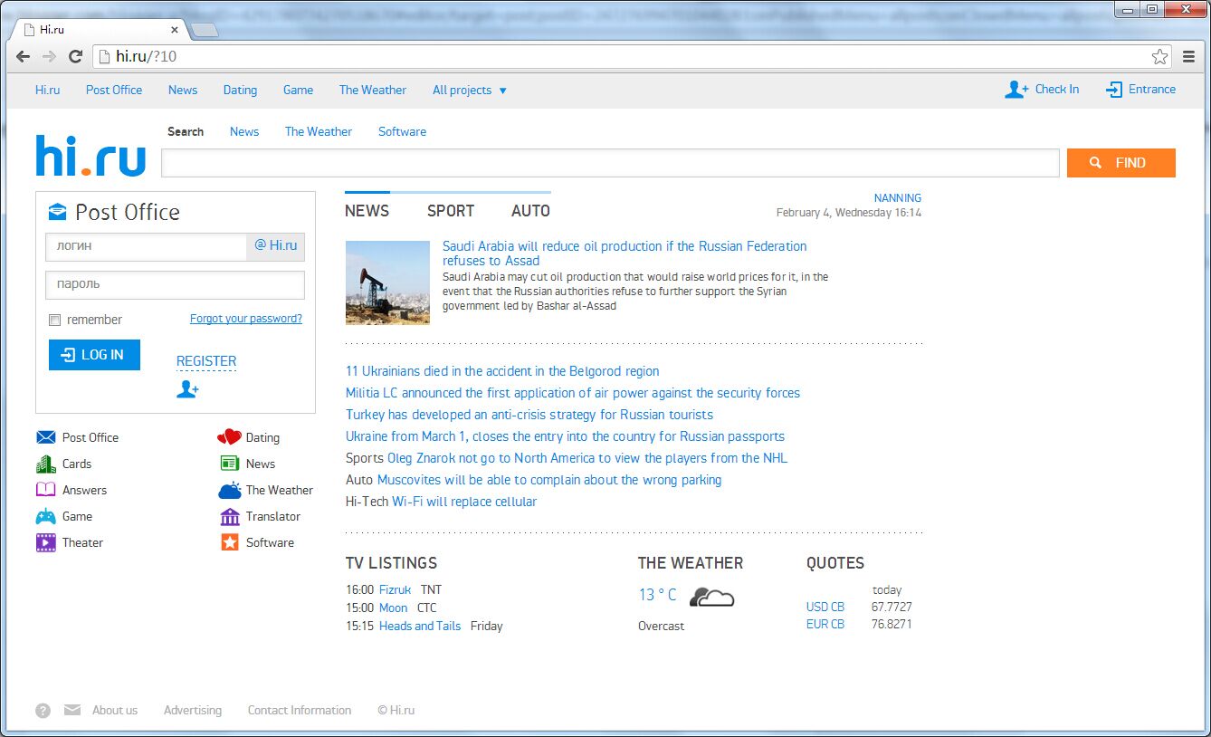Click the Forgot your password link
This screenshot has height=737, width=1211.
(245, 319)
